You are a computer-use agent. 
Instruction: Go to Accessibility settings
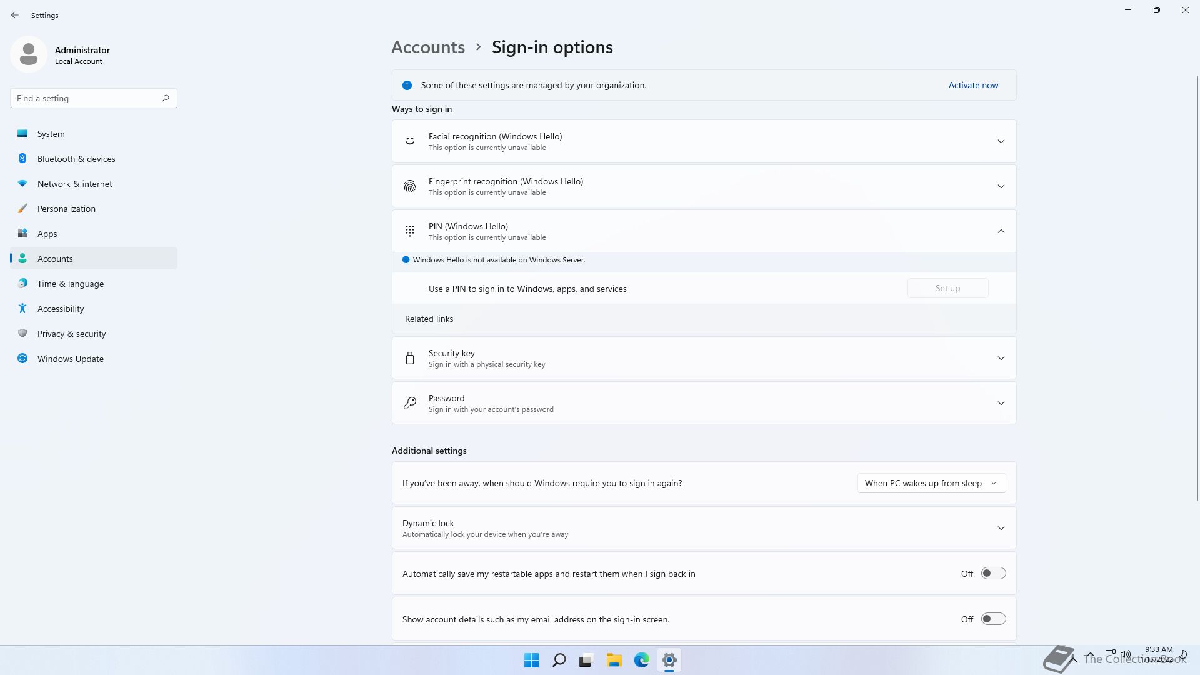(94, 308)
